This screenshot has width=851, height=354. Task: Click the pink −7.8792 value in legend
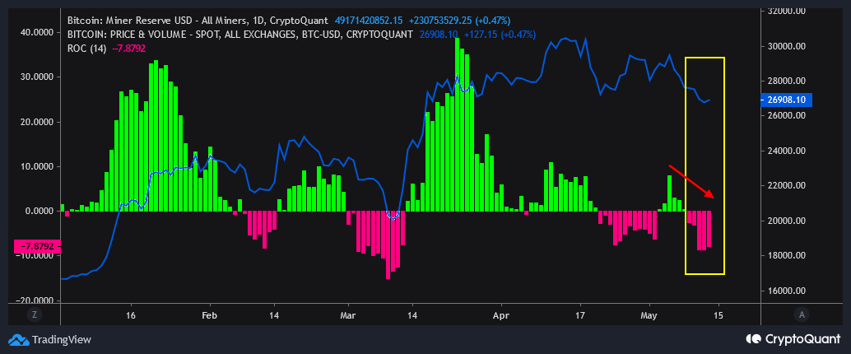click(128, 49)
